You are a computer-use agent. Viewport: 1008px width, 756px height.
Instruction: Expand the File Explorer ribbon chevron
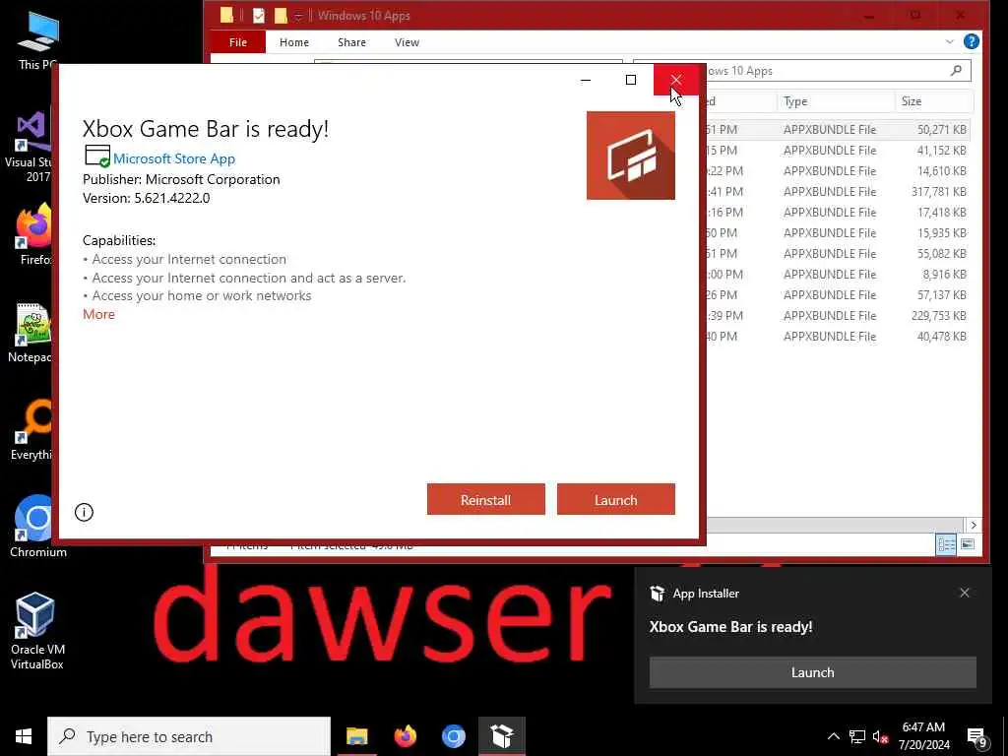point(950,41)
